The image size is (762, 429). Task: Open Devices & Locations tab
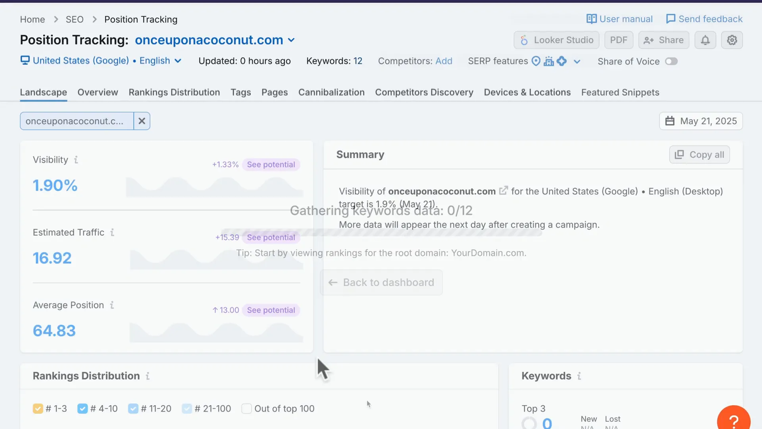(x=527, y=92)
